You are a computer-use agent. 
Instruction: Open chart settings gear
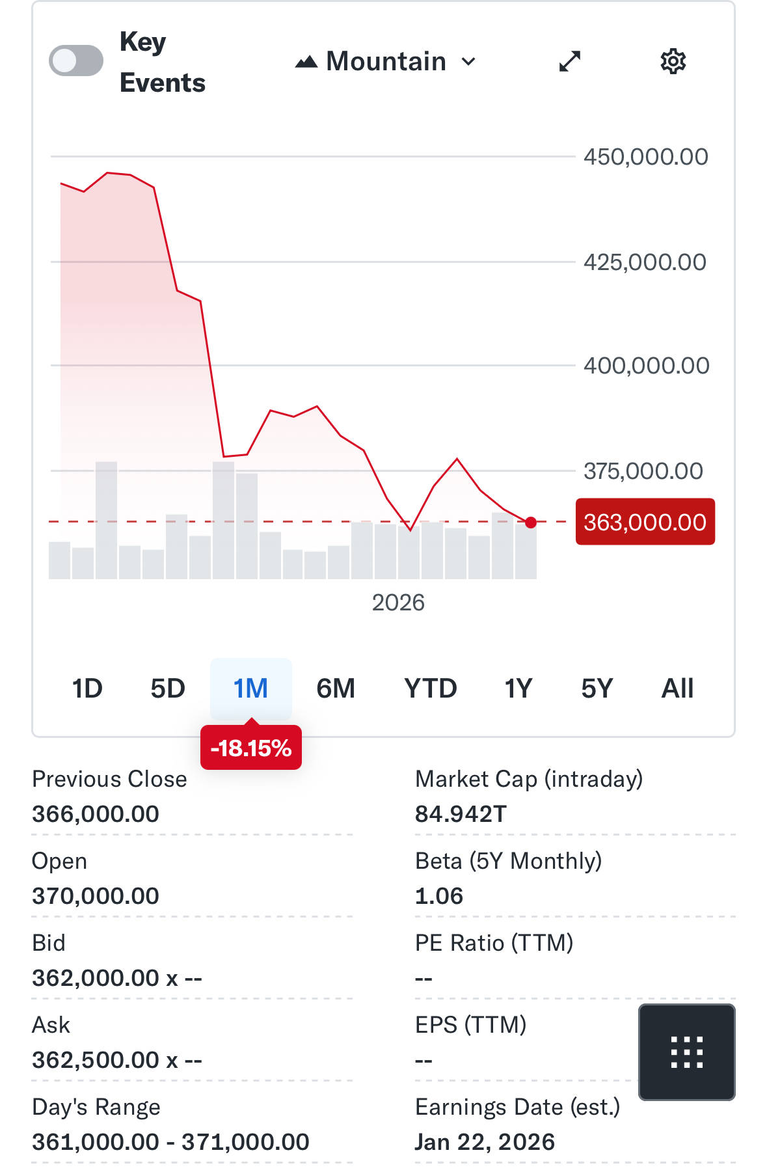coord(673,62)
